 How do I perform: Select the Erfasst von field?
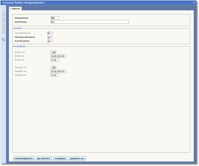pos(54,52)
